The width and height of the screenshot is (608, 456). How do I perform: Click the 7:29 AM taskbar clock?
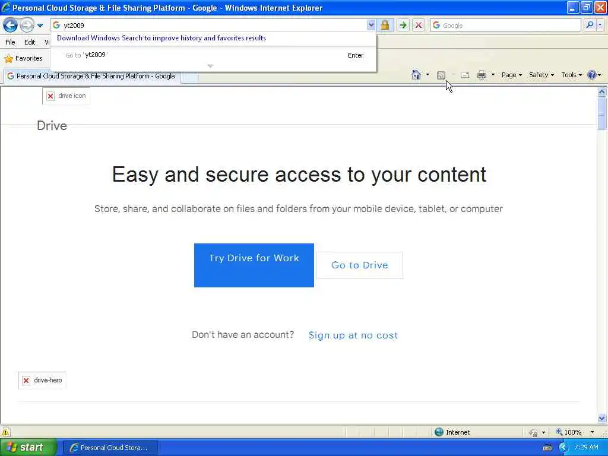pos(586,448)
